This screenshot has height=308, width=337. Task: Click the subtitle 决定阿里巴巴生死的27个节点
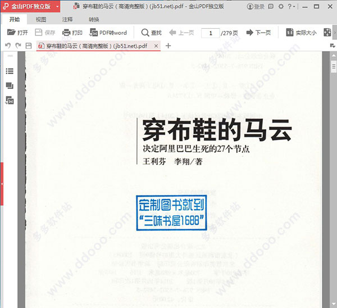[x=196, y=148]
